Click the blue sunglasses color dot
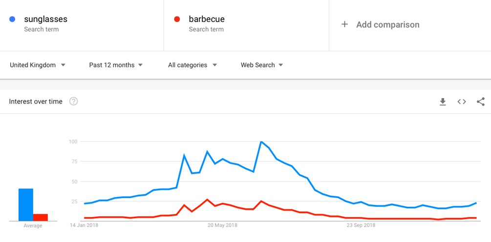 pos(13,20)
